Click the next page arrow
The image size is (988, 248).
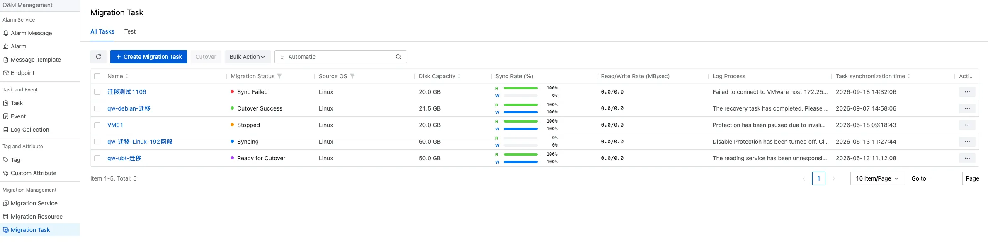[833, 178]
